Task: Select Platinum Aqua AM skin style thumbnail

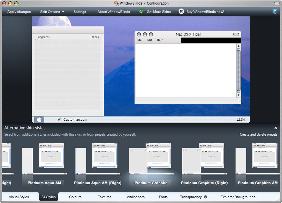Action: pos(44,159)
